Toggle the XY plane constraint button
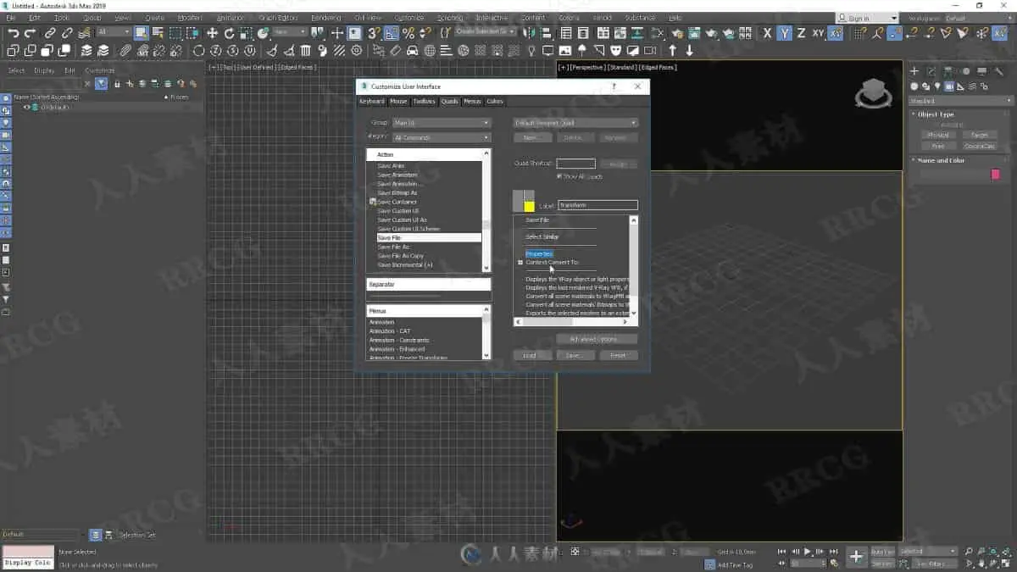 click(818, 33)
